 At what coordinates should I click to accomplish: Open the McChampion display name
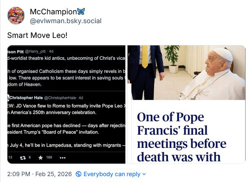[x=53, y=11]
